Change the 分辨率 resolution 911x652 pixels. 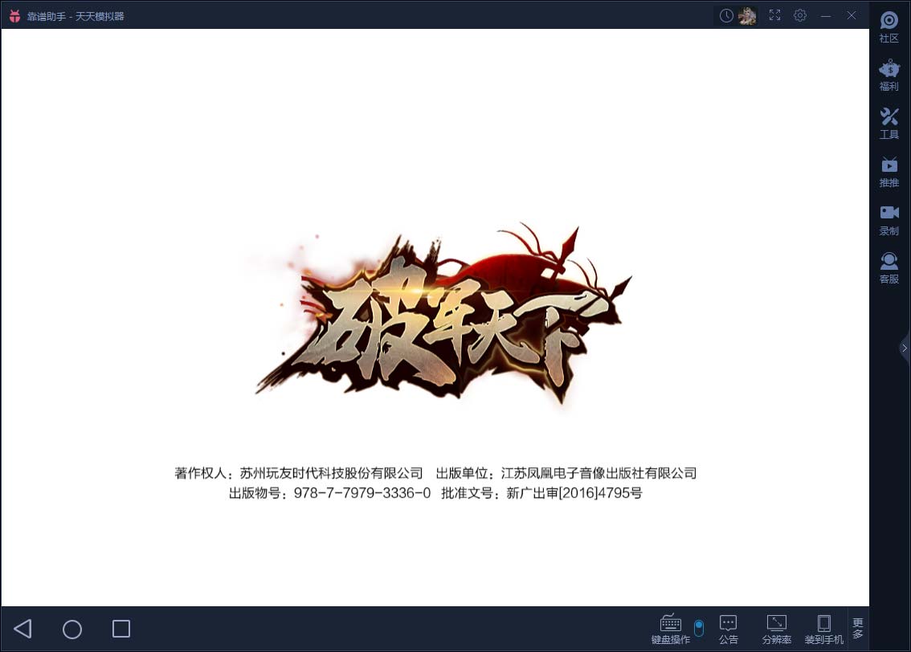coord(777,630)
